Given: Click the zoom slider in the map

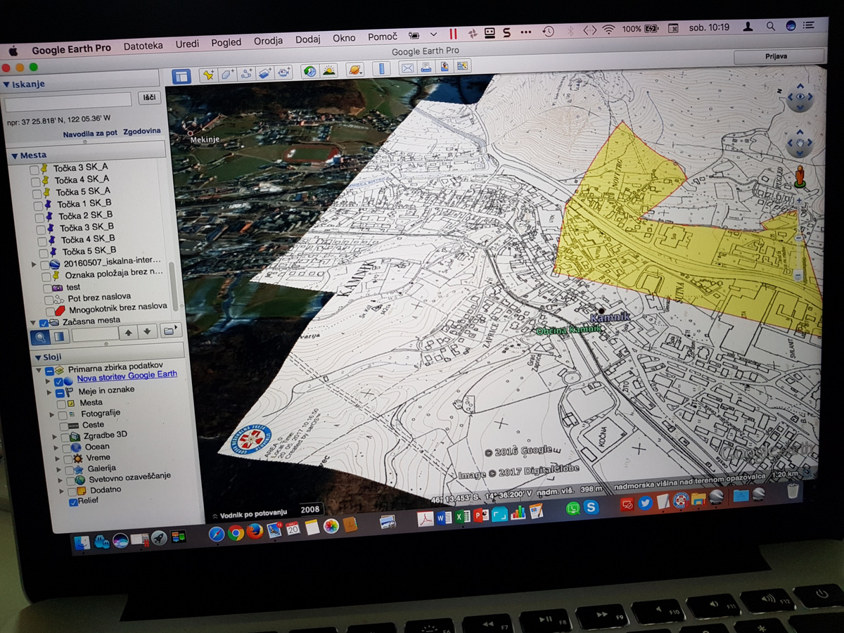Looking at the screenshot, I should click(x=799, y=239).
